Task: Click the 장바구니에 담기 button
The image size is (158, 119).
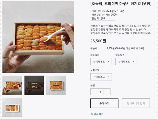Action: pyautogui.click(x=136, y=103)
